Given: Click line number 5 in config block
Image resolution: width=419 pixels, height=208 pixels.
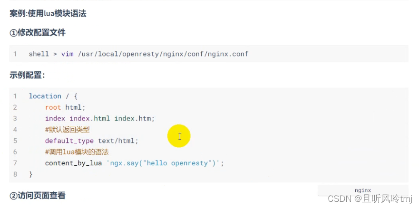Looking at the screenshot, I should coord(15,141).
